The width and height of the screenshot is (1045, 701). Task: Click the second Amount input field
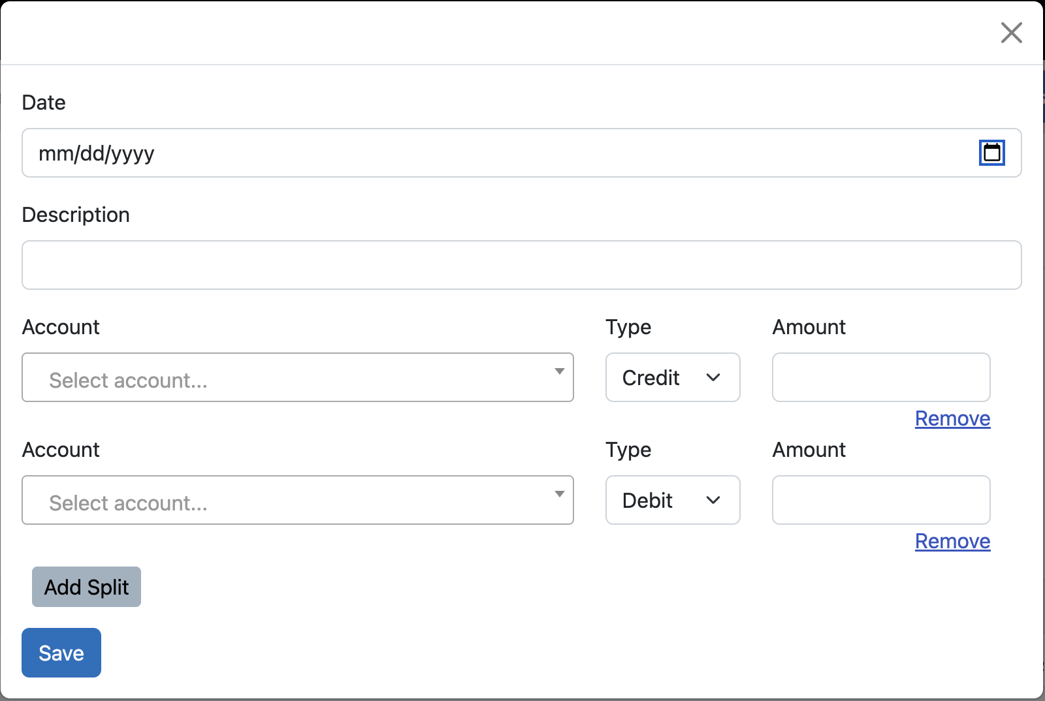point(880,500)
